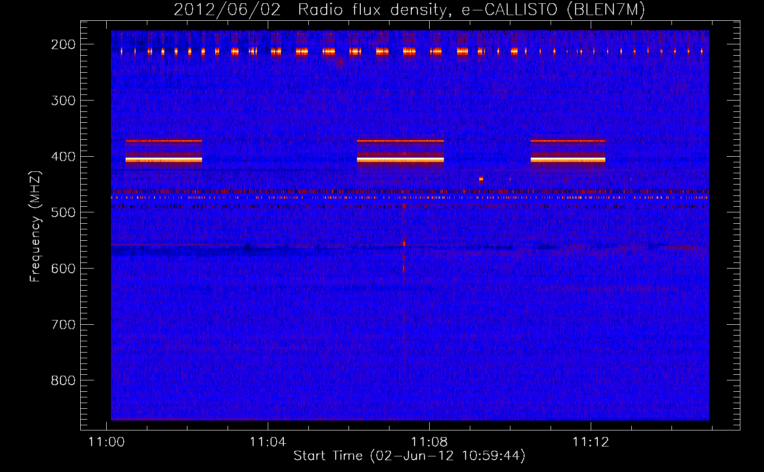Viewport: 764px width, 472px height.
Task: Click the third bright 400 MHz band near 11:11
Action: pyautogui.click(x=568, y=160)
